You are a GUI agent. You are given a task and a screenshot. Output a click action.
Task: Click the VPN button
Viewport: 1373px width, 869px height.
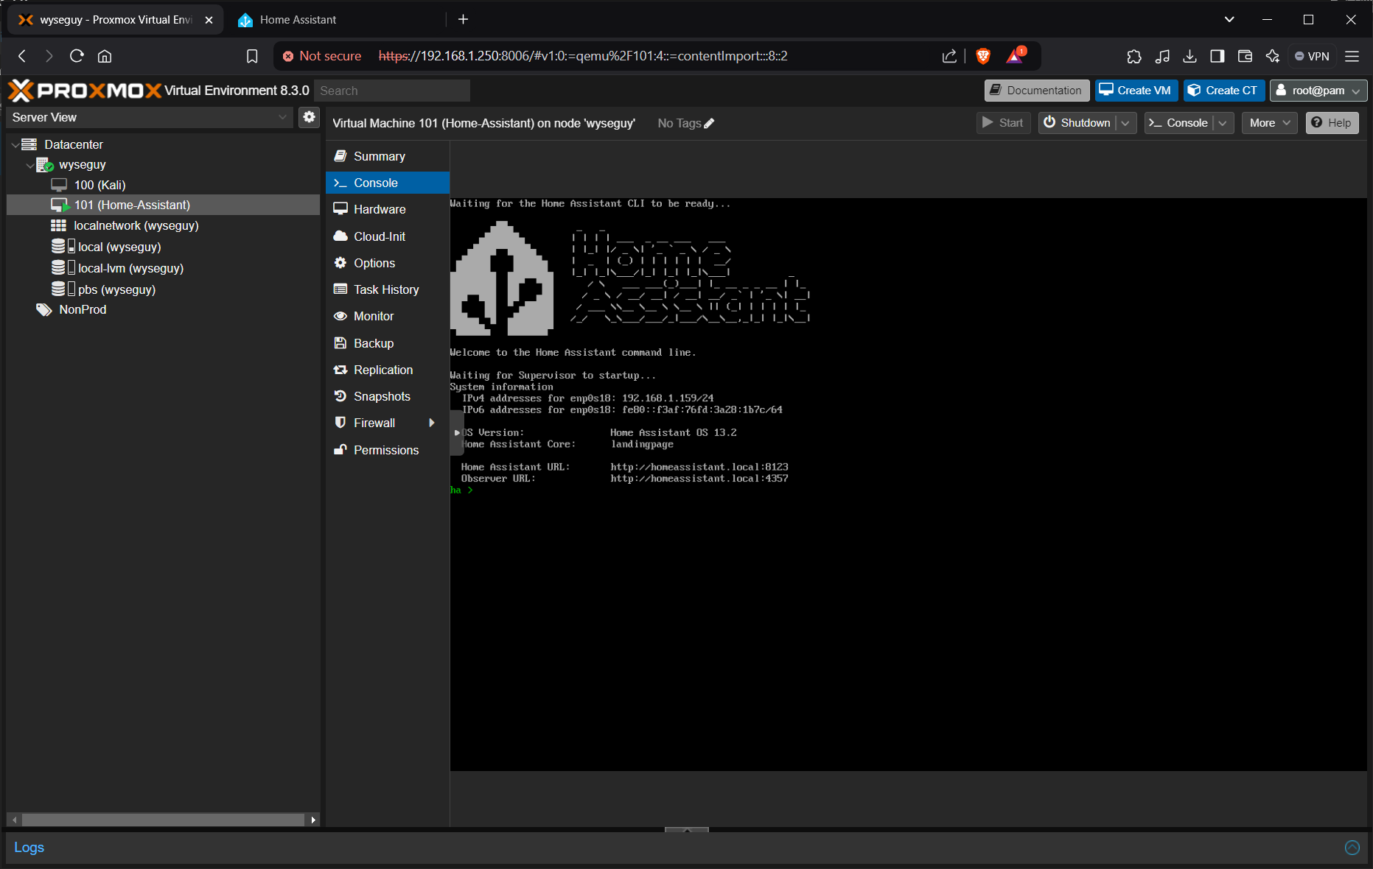(x=1312, y=56)
